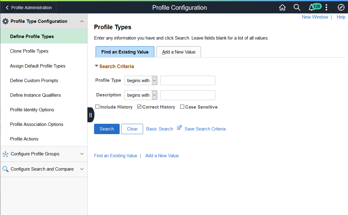Image resolution: width=348 pixels, height=215 pixels.
Task: Select Clone Profile Types menu item
Action: pos(29,51)
